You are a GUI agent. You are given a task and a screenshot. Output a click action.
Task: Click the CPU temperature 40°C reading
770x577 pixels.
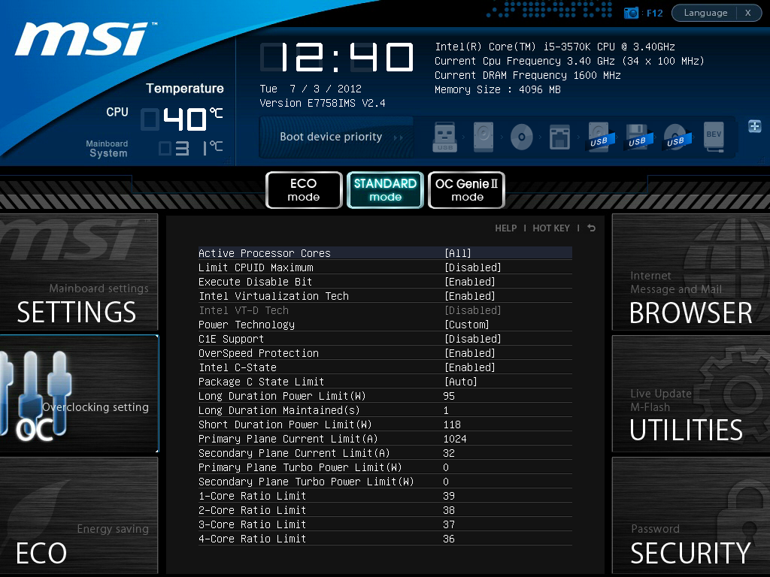pyautogui.click(x=182, y=119)
